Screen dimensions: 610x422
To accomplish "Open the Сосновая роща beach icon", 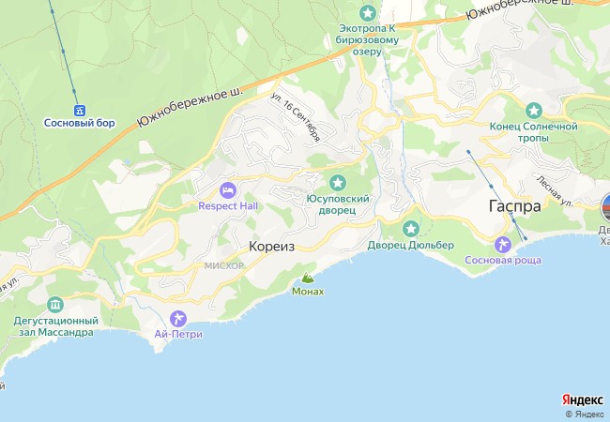I will pyautogui.click(x=503, y=245).
